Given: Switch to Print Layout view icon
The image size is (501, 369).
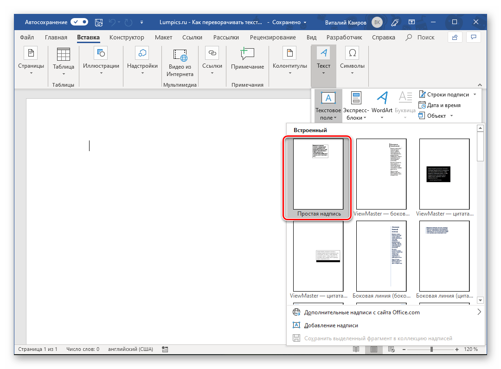Looking at the screenshot, I should (x=373, y=349).
